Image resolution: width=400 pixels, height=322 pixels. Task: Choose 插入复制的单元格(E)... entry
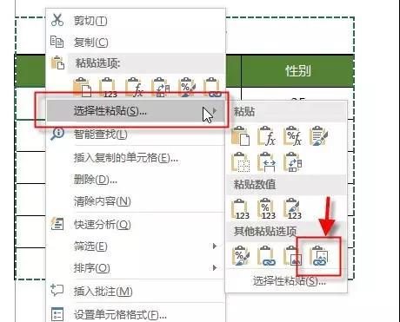point(136,158)
